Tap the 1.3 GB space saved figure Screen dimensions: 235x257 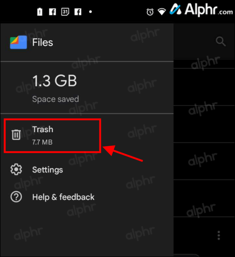click(54, 80)
